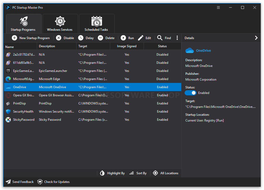The width and height of the screenshot is (264, 190).
Task: Click the New Startup Program plus icon
Action: pos(14,38)
